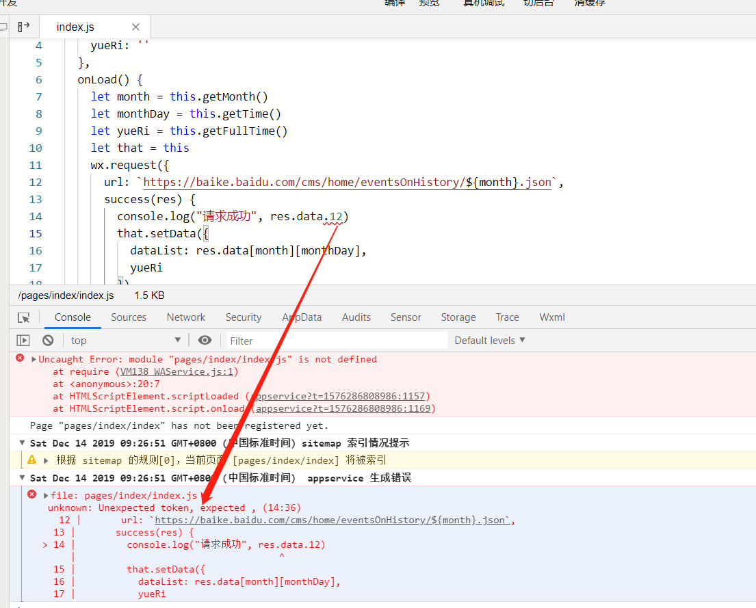Open the Wxml tab
Image resolution: width=756 pixels, height=608 pixels.
click(x=552, y=317)
